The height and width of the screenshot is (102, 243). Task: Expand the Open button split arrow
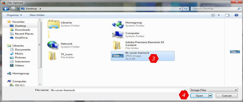[x=210, y=96]
